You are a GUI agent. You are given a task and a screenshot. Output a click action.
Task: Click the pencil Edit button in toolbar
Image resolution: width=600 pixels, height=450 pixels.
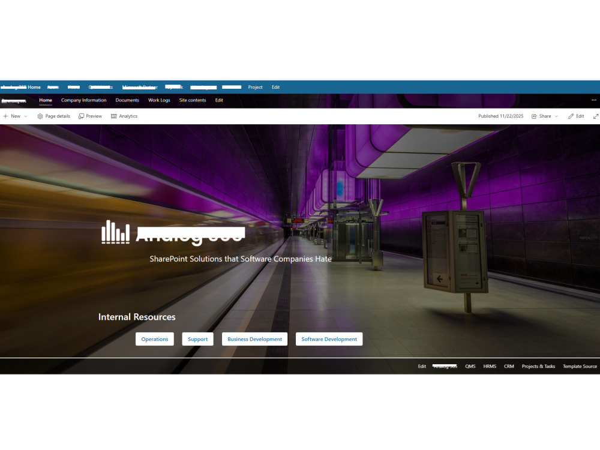point(576,116)
